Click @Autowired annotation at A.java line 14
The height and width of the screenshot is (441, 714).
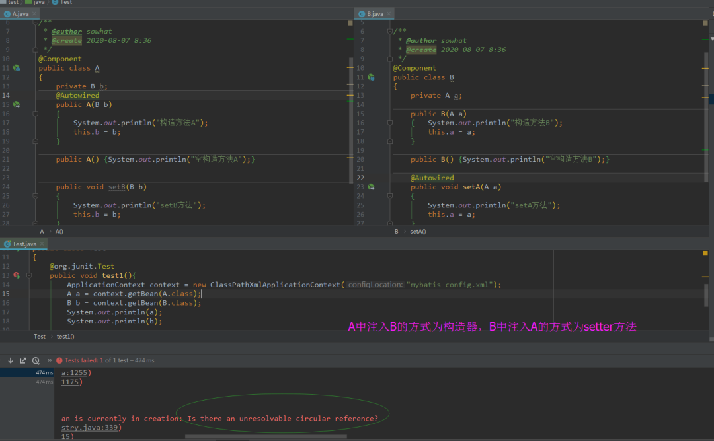(x=77, y=96)
